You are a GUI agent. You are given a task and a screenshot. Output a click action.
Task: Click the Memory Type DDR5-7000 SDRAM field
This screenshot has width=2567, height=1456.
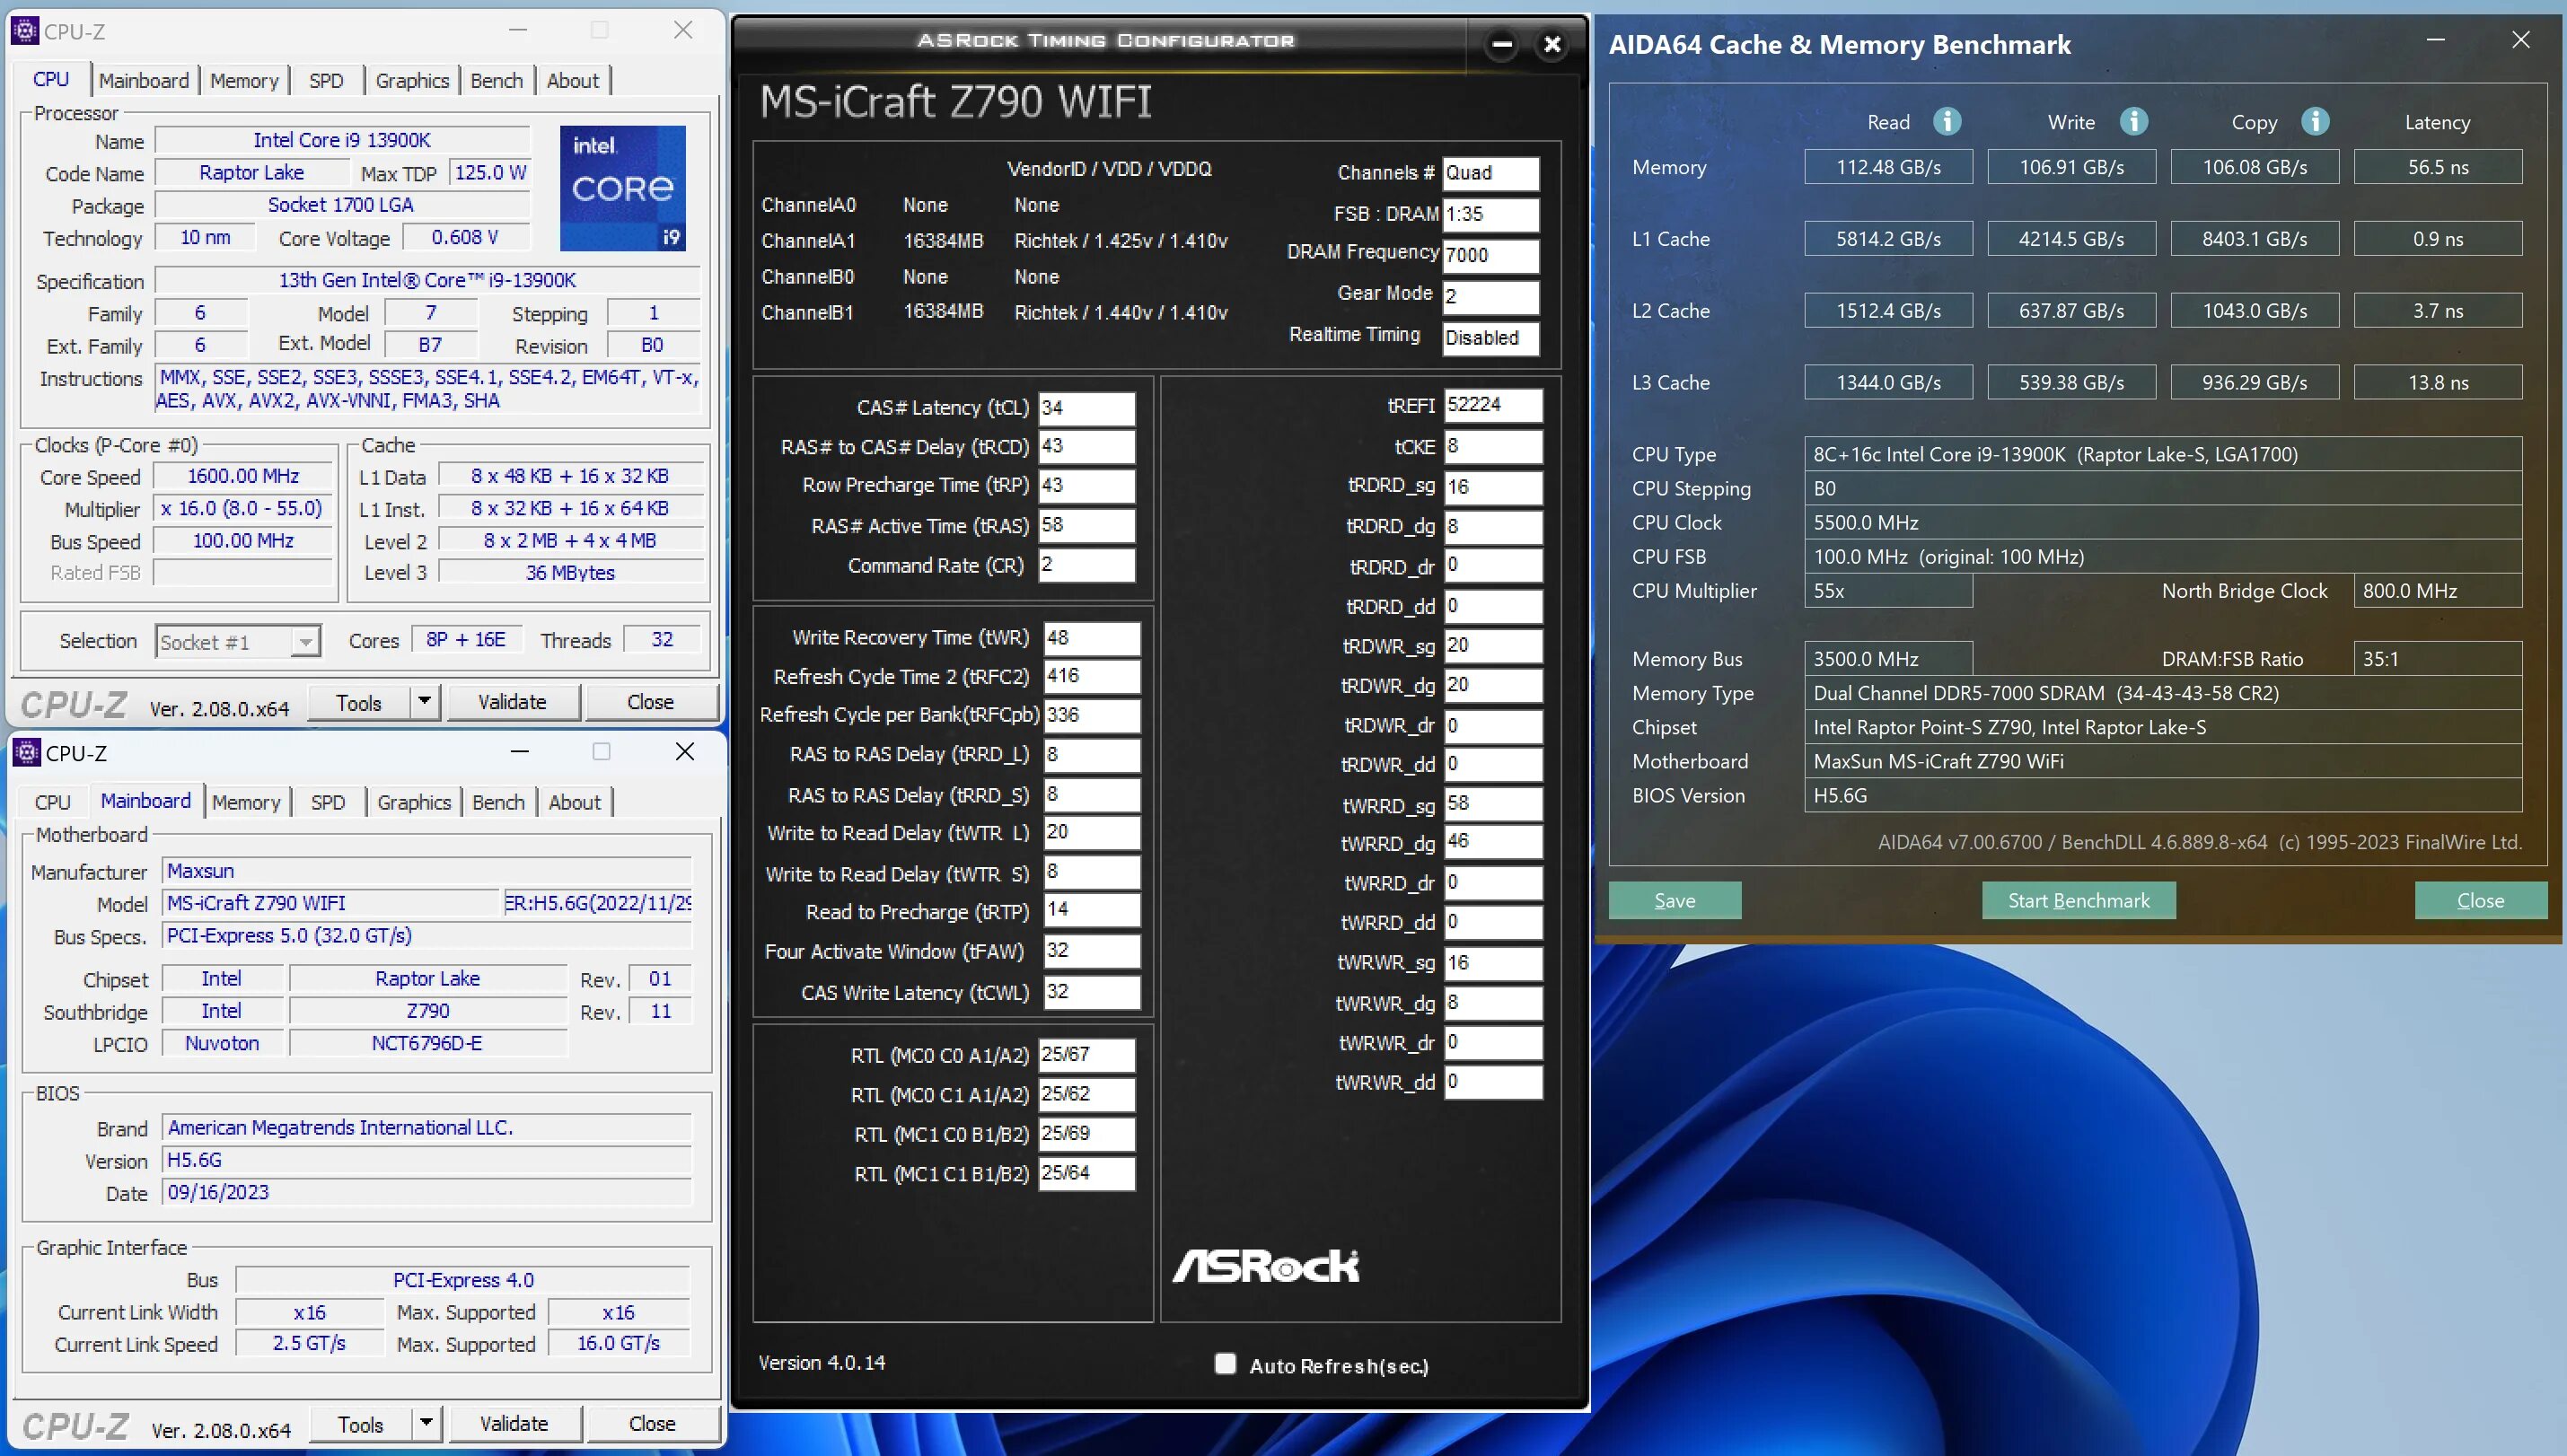2162,693
